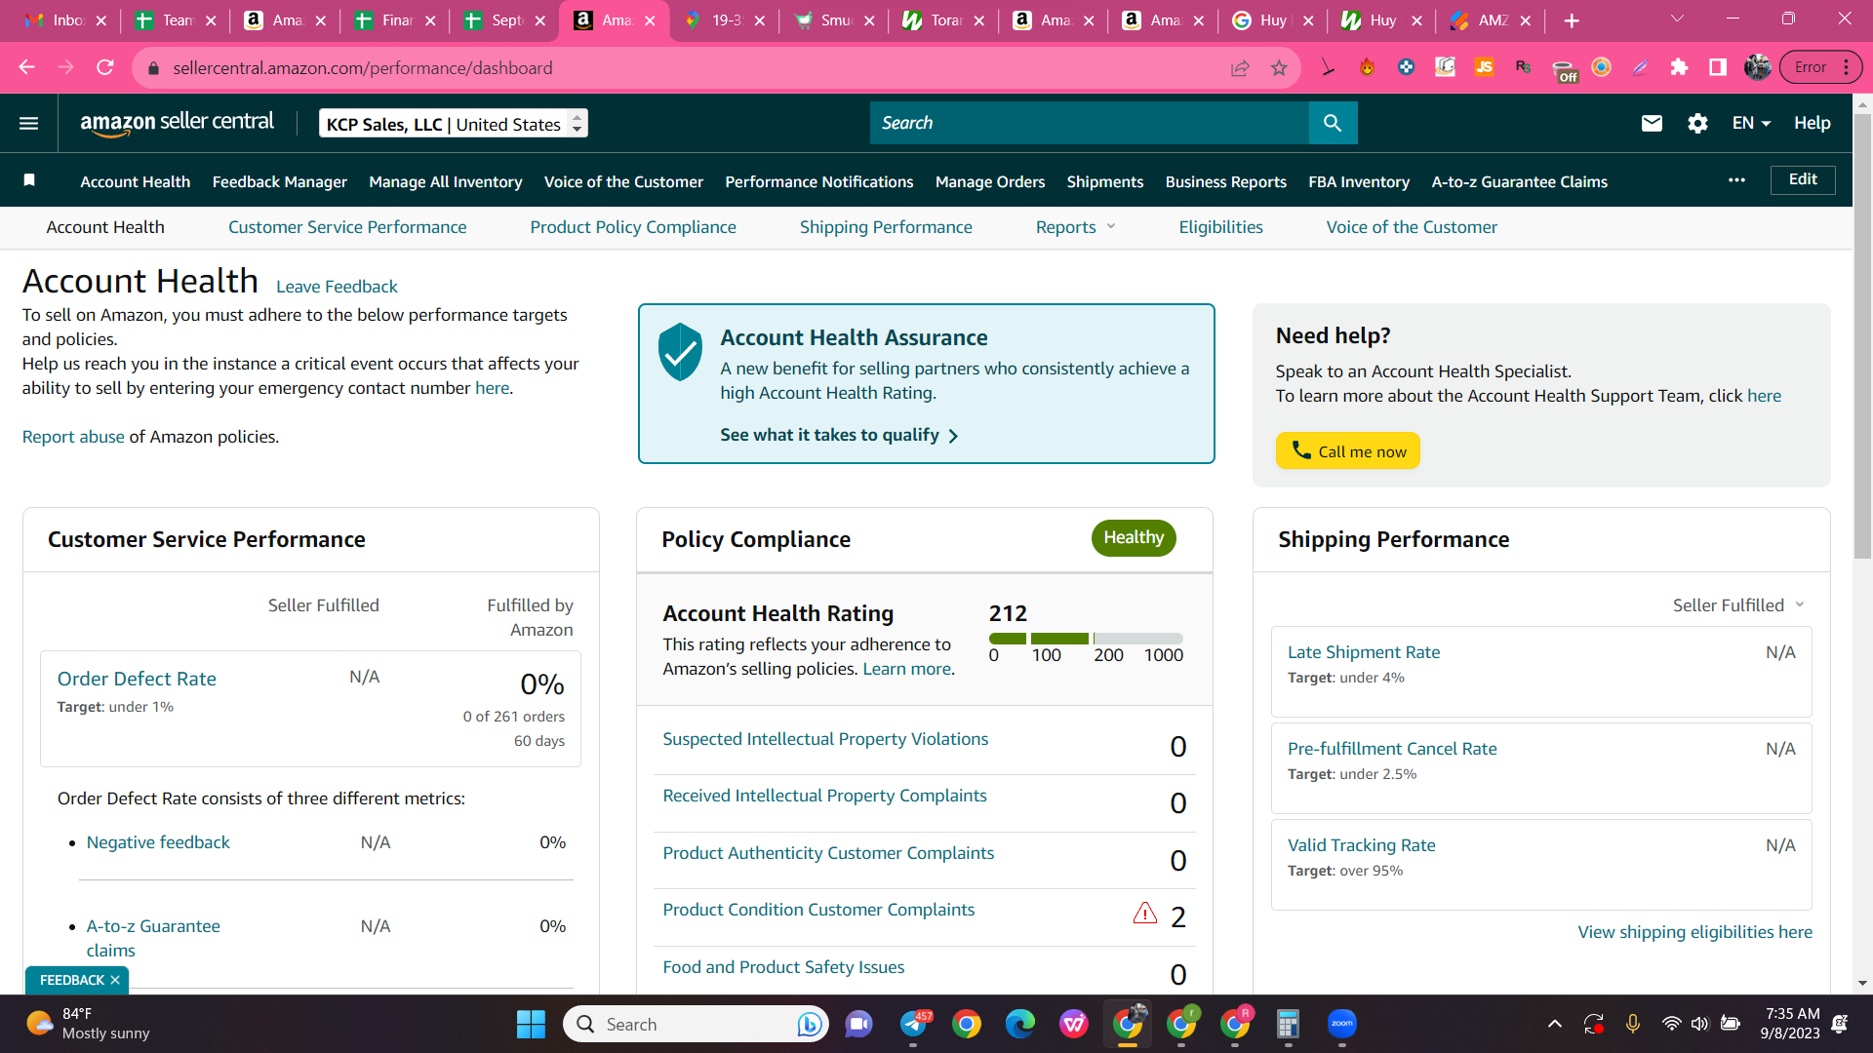Show hidden system tray icons
Image resolution: width=1873 pixels, height=1053 pixels.
point(1555,1024)
